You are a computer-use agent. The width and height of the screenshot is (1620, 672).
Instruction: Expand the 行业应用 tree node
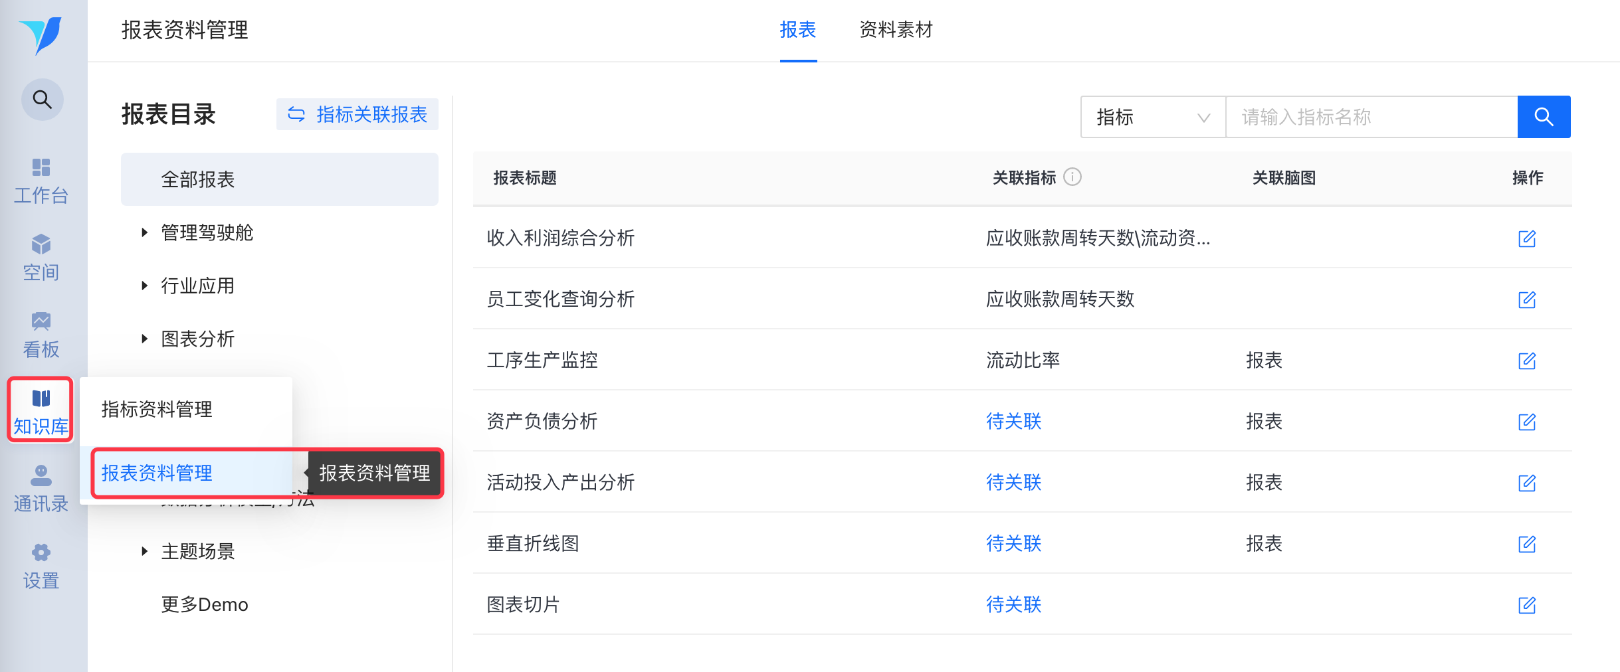144,286
